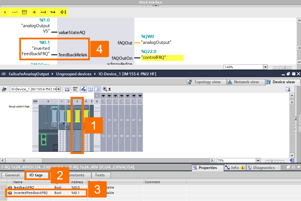Insert a coil output instruction

[x=63, y=12]
